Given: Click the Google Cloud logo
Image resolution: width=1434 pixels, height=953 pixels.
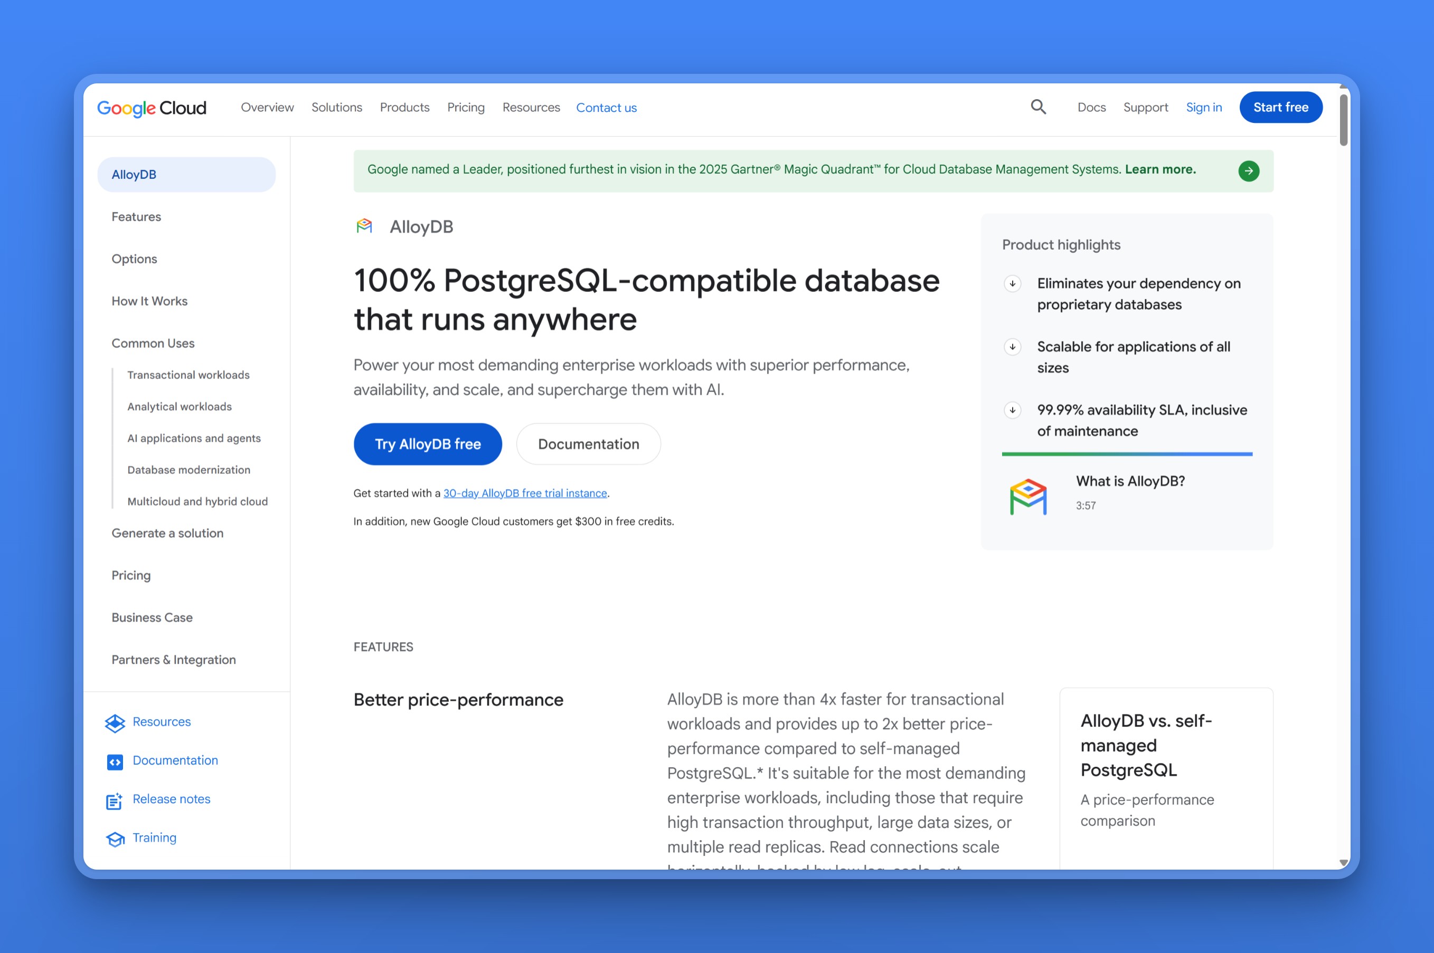Looking at the screenshot, I should pyautogui.click(x=152, y=108).
